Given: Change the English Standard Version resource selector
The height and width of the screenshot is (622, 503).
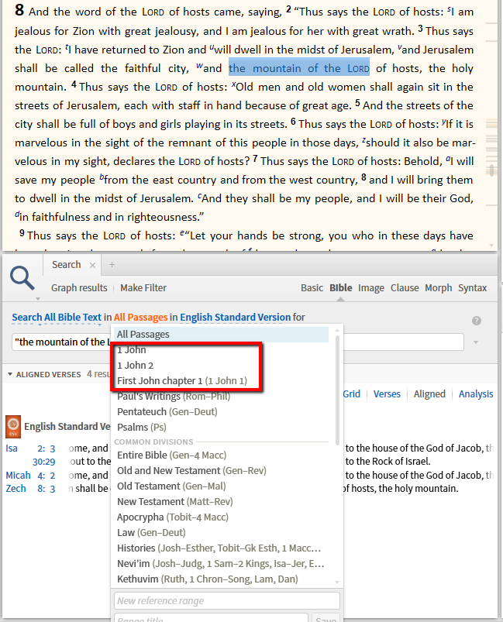Looking at the screenshot, I should pyautogui.click(x=235, y=318).
